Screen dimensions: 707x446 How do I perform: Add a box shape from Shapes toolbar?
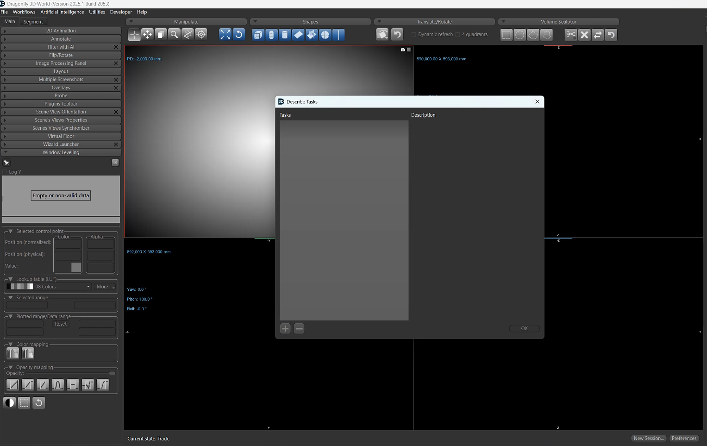(258, 35)
